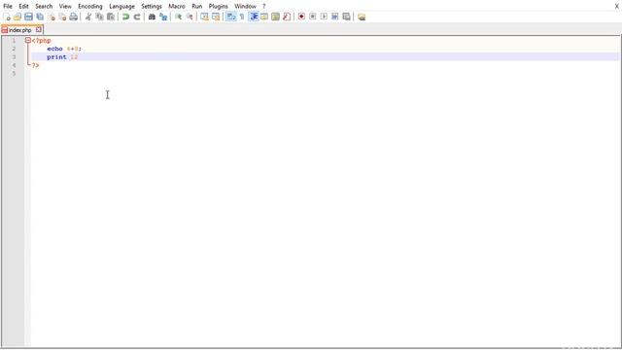The width and height of the screenshot is (622, 350).
Task: Click the Zoom In toolbar icon
Action: coord(178,17)
